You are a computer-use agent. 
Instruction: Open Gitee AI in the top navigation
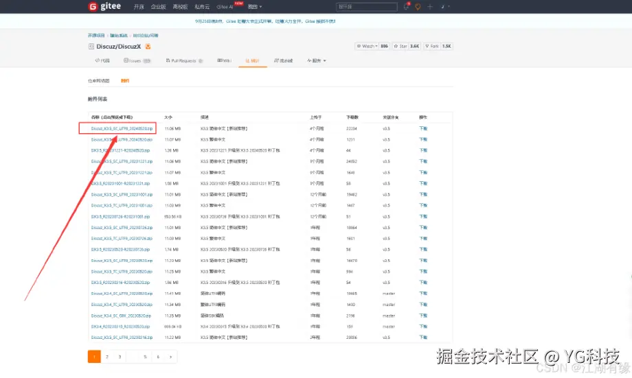(x=225, y=7)
